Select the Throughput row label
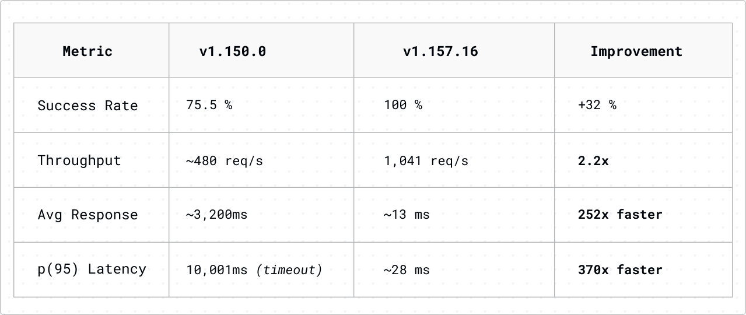This screenshot has width=746, height=315. pos(79,160)
